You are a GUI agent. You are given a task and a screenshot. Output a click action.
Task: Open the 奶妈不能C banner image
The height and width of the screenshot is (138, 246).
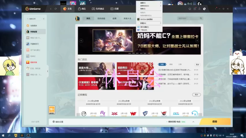pos(139,40)
